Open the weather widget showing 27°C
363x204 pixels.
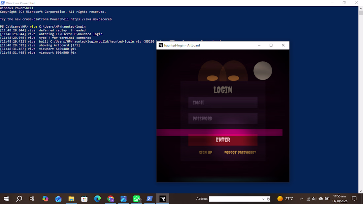285,199
